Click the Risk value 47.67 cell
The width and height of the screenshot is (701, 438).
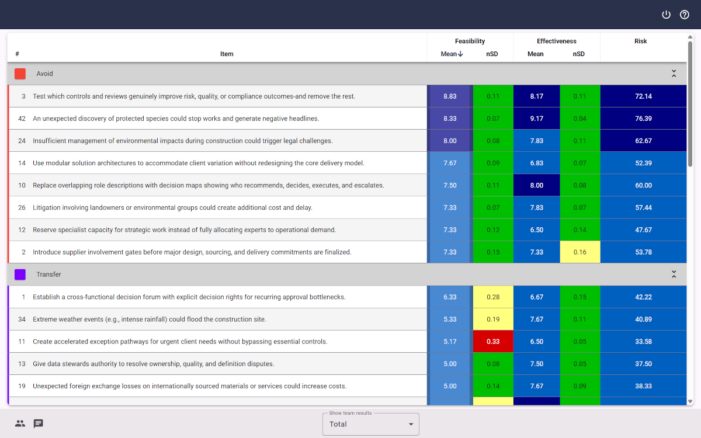pyautogui.click(x=643, y=230)
